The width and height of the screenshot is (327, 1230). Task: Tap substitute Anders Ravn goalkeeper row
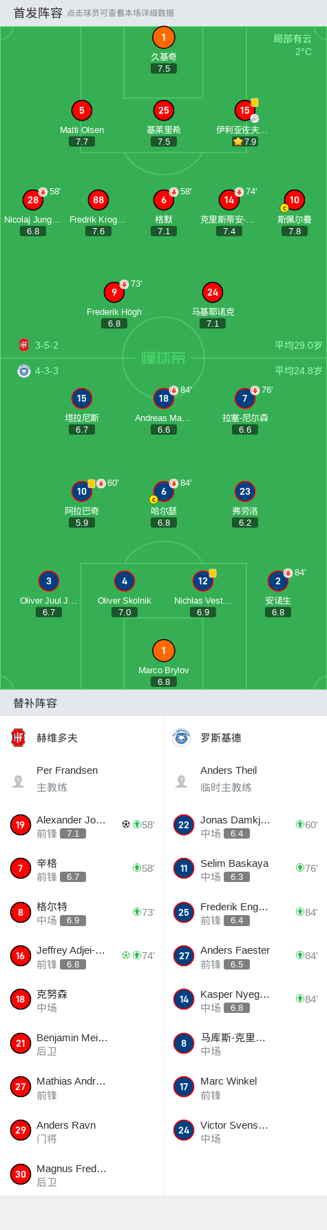point(81,1130)
